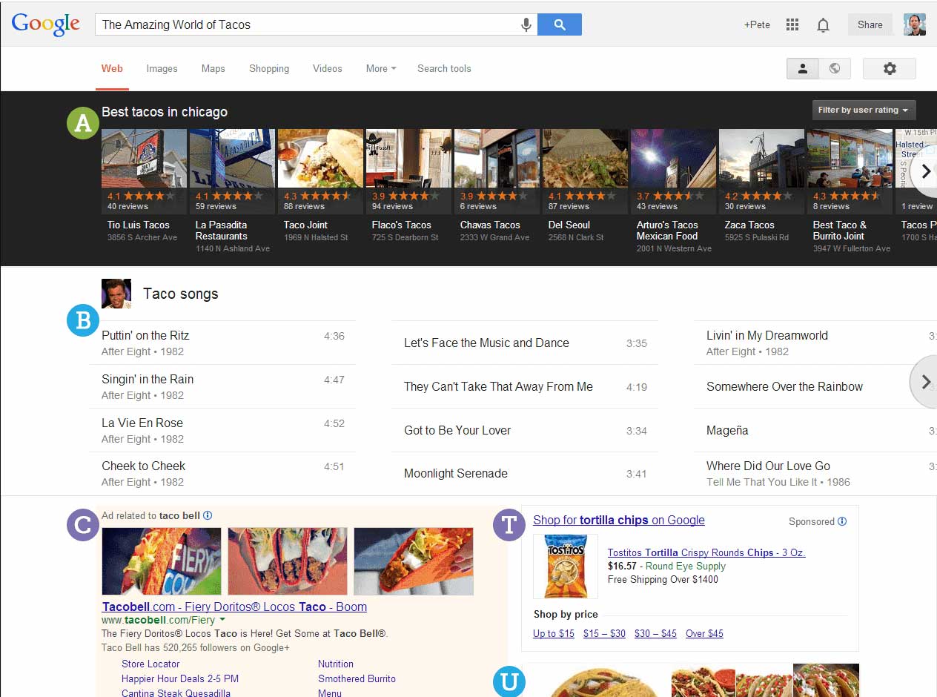Select the Images tab
This screenshot has width=937, height=697.
coord(162,68)
